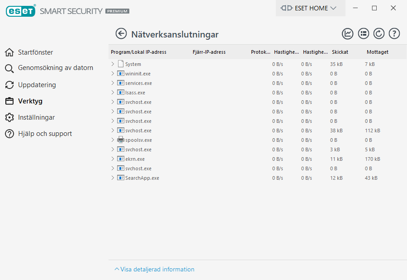
Task: Open Hjälp och support
Action: 45,134
